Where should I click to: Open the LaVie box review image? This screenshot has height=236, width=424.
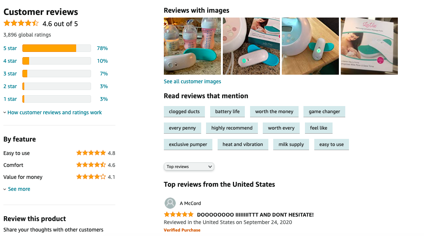(x=369, y=46)
